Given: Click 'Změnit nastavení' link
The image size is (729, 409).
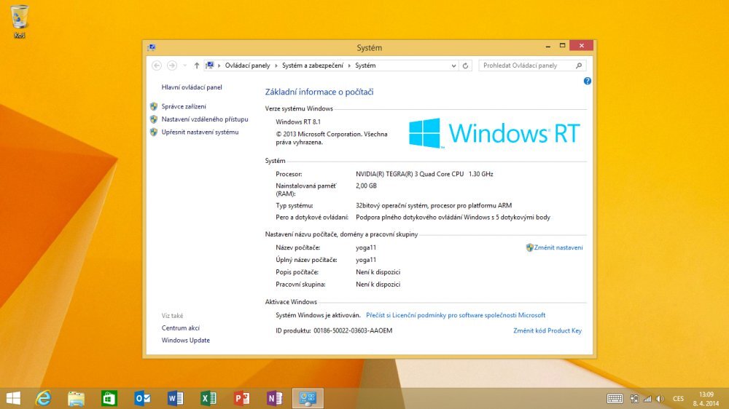Looking at the screenshot, I should point(558,247).
